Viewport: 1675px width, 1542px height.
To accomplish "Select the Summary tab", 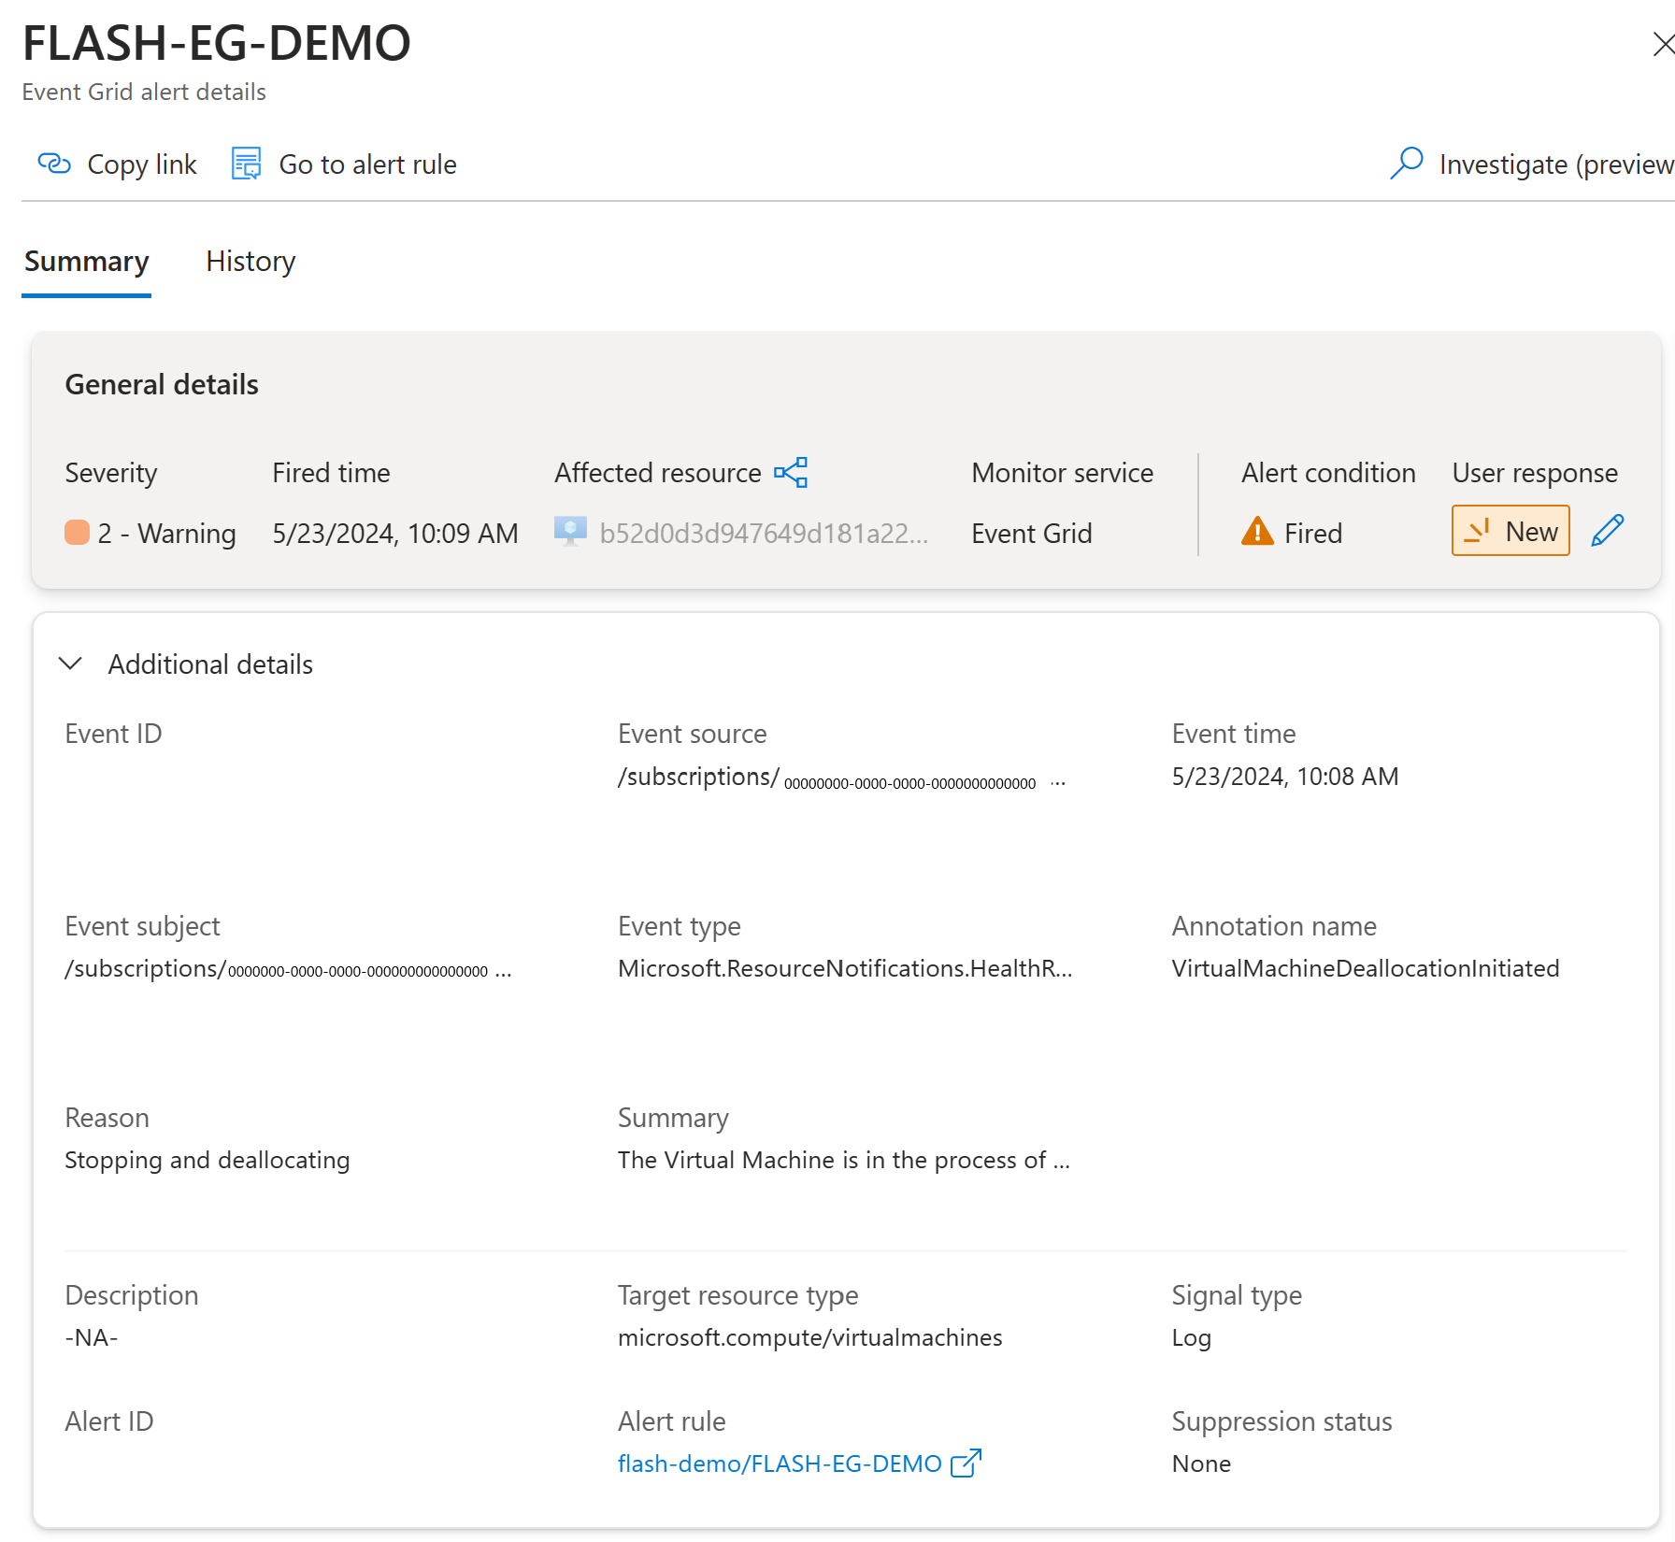I will [x=86, y=262].
